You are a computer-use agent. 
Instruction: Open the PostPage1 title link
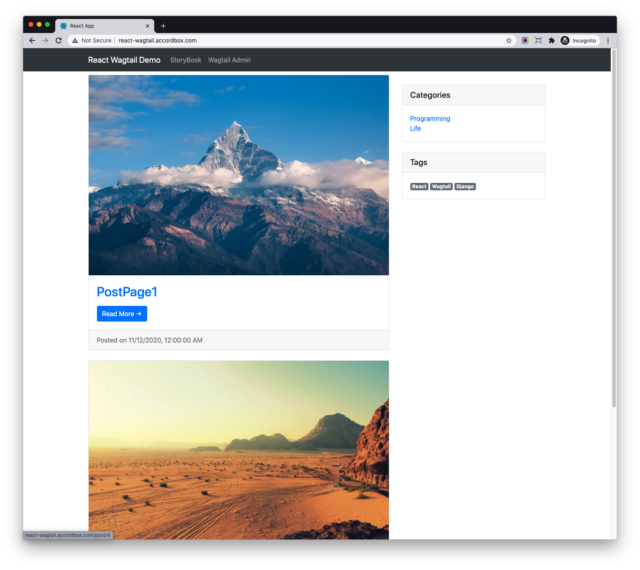pyautogui.click(x=127, y=292)
